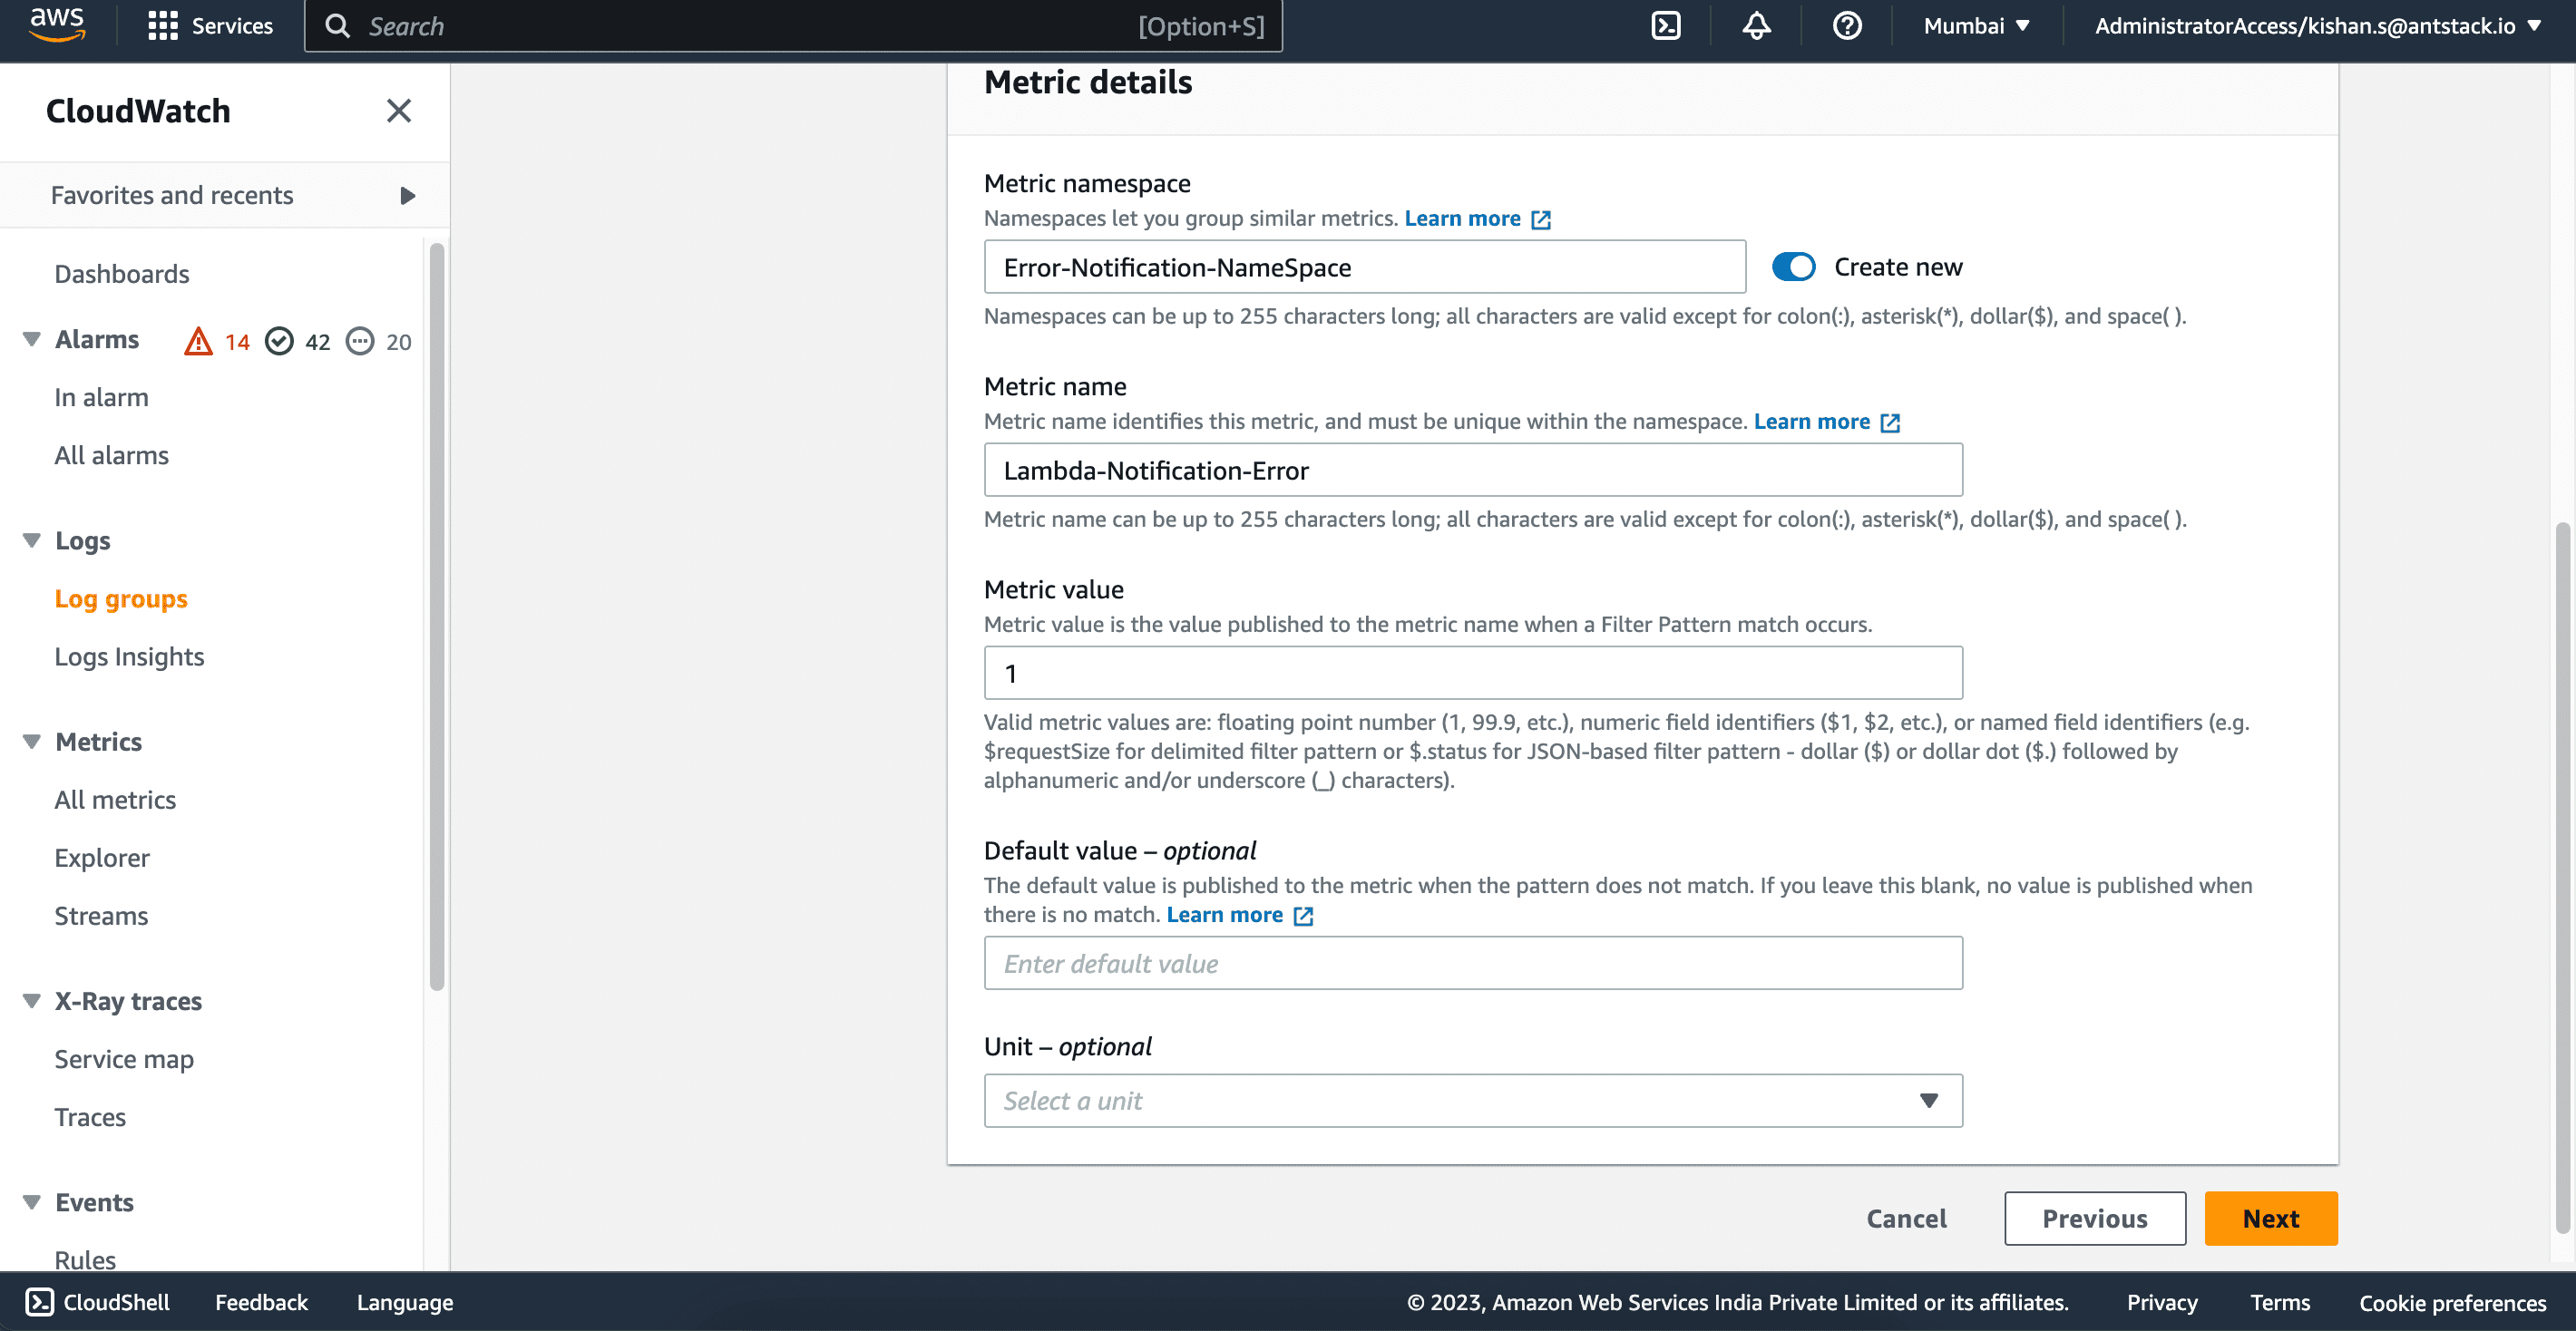Click the Feedback link in footer

click(x=261, y=1302)
